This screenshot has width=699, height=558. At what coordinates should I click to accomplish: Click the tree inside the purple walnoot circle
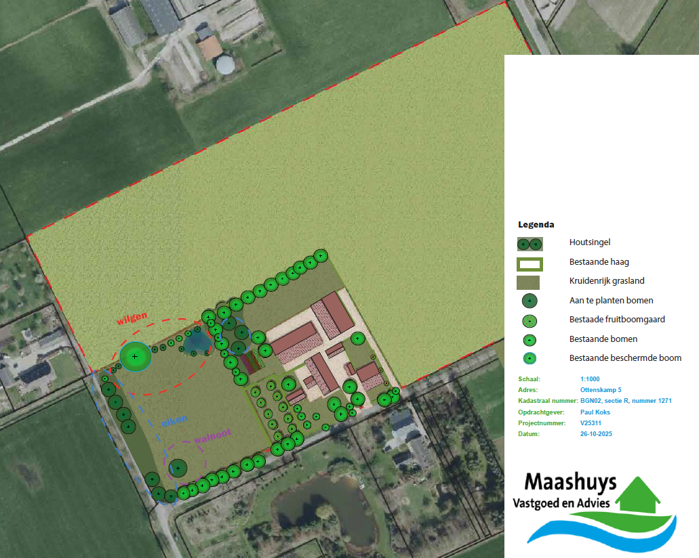tap(178, 469)
